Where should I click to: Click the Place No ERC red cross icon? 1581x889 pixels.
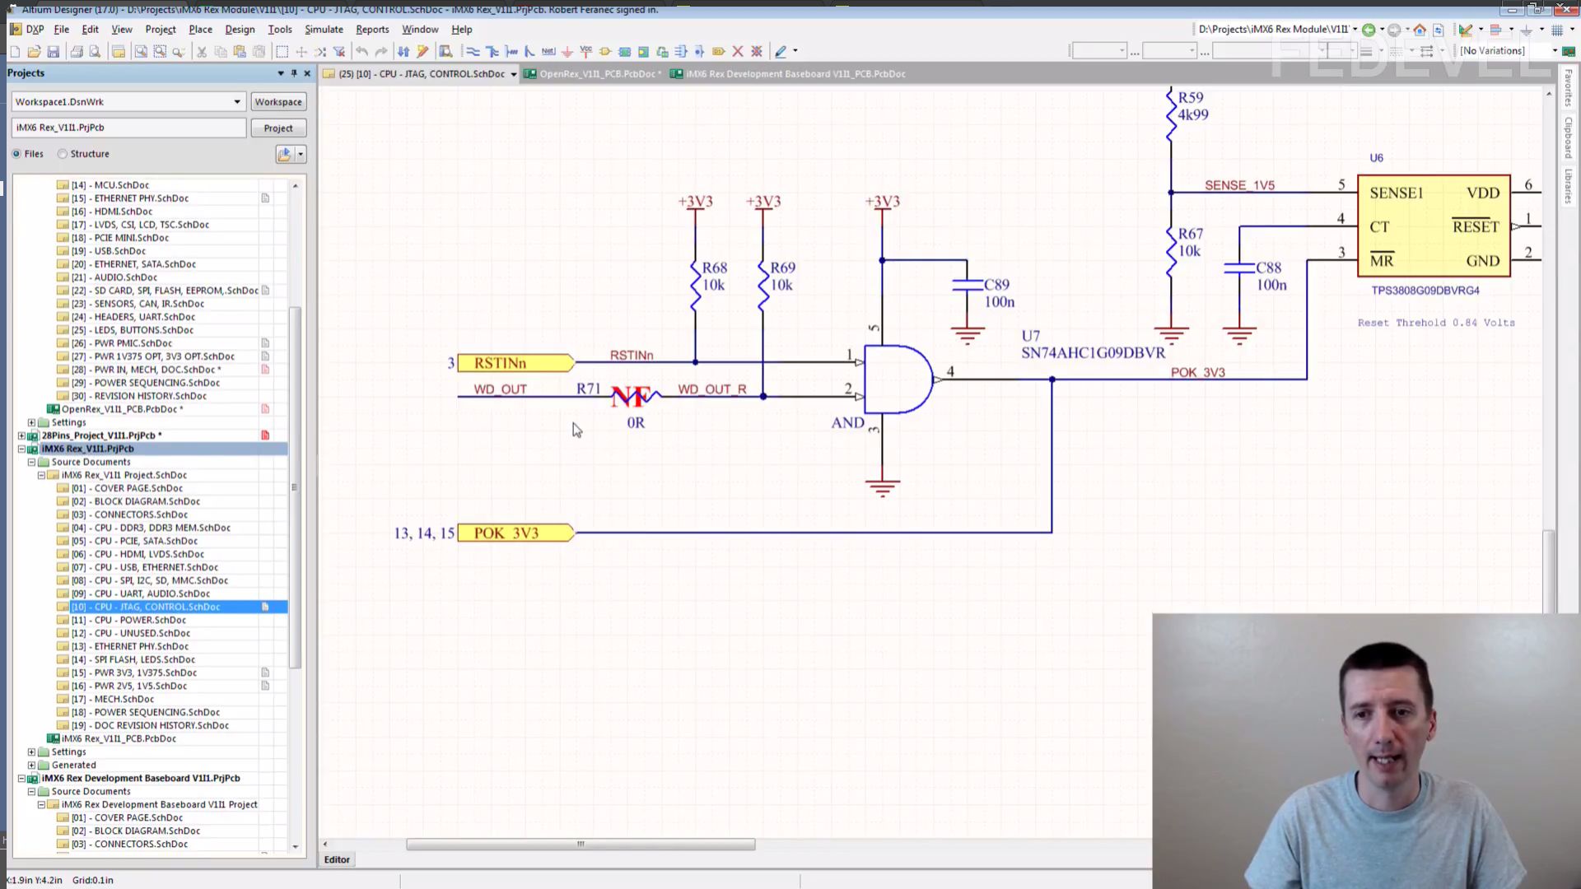[738, 51]
